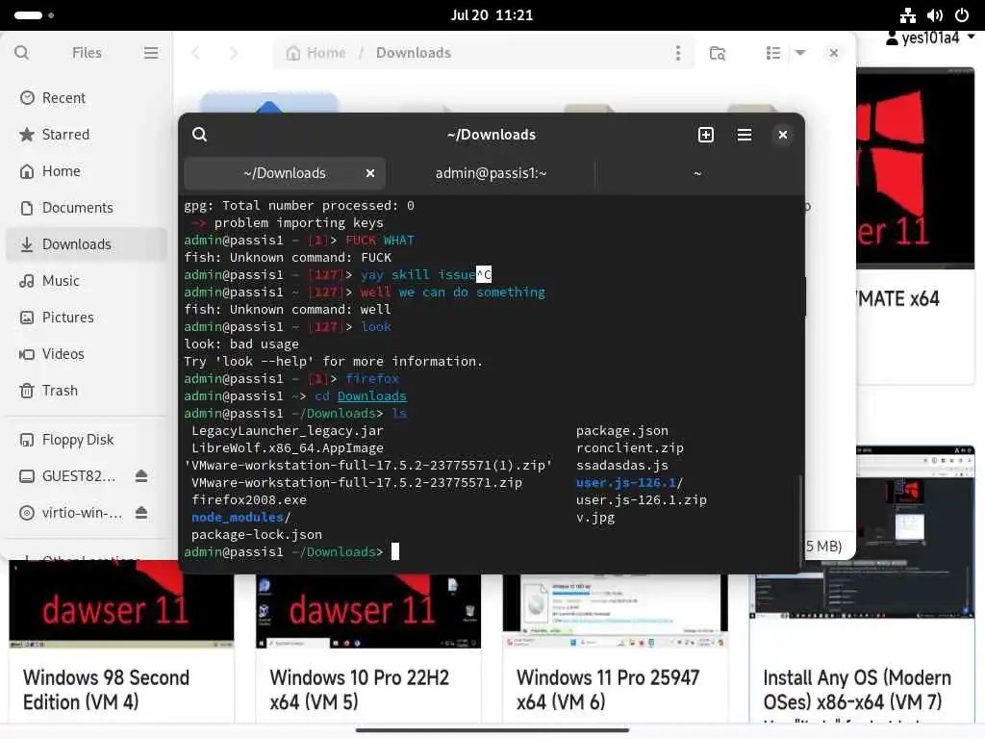Expand the Files view options dropdown
Image resolution: width=985 pixels, height=739 pixels.
tap(800, 52)
